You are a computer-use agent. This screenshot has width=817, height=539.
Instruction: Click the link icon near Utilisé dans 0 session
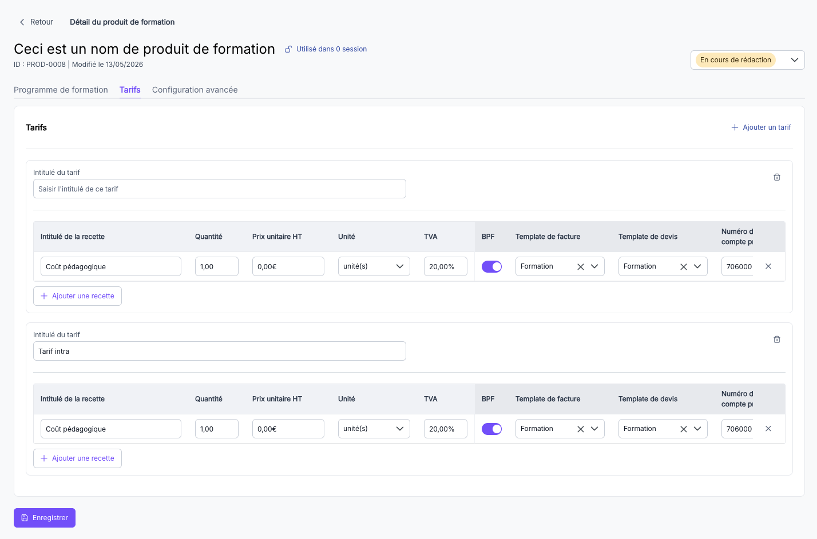coord(288,49)
